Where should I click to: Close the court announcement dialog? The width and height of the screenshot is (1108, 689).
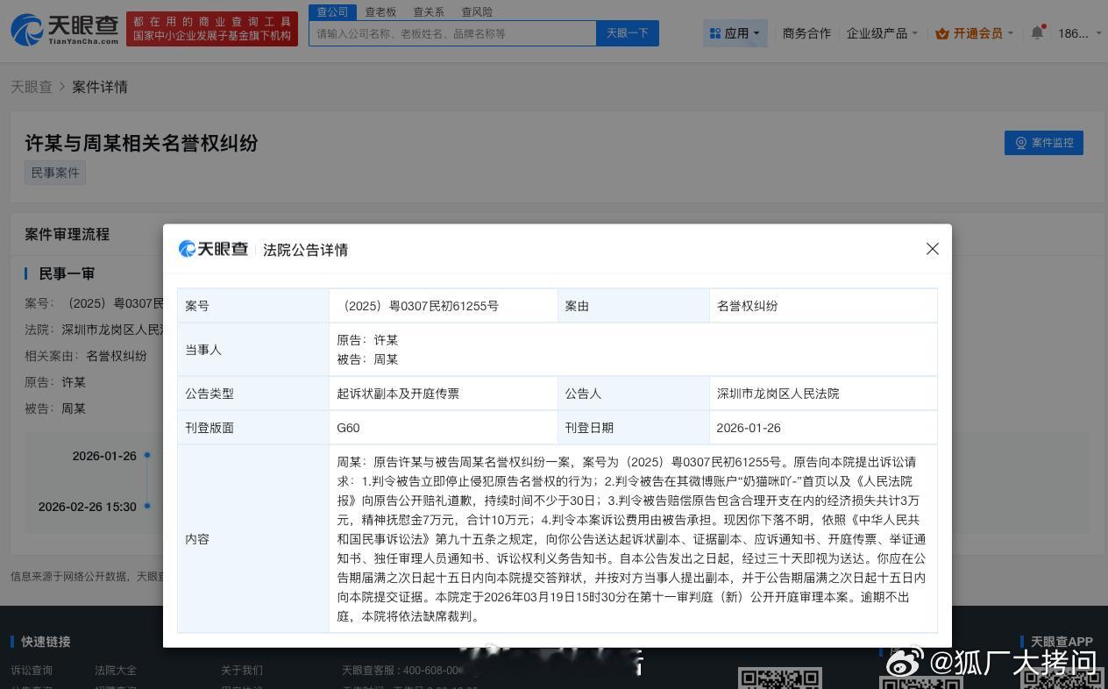933,249
